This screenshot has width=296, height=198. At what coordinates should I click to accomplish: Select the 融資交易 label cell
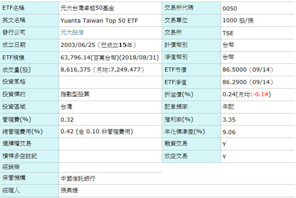[191, 144]
